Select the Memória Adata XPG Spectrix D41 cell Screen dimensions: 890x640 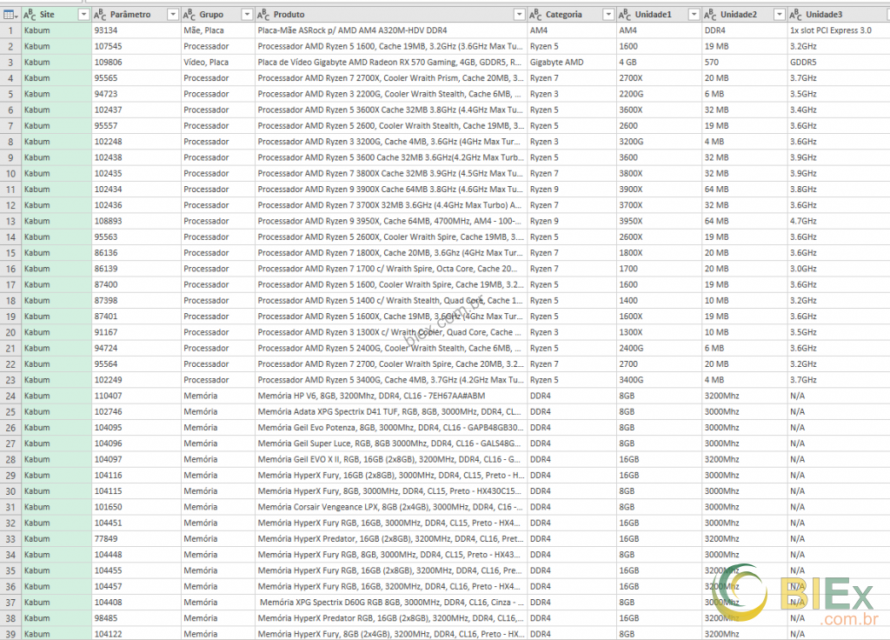[391, 411]
